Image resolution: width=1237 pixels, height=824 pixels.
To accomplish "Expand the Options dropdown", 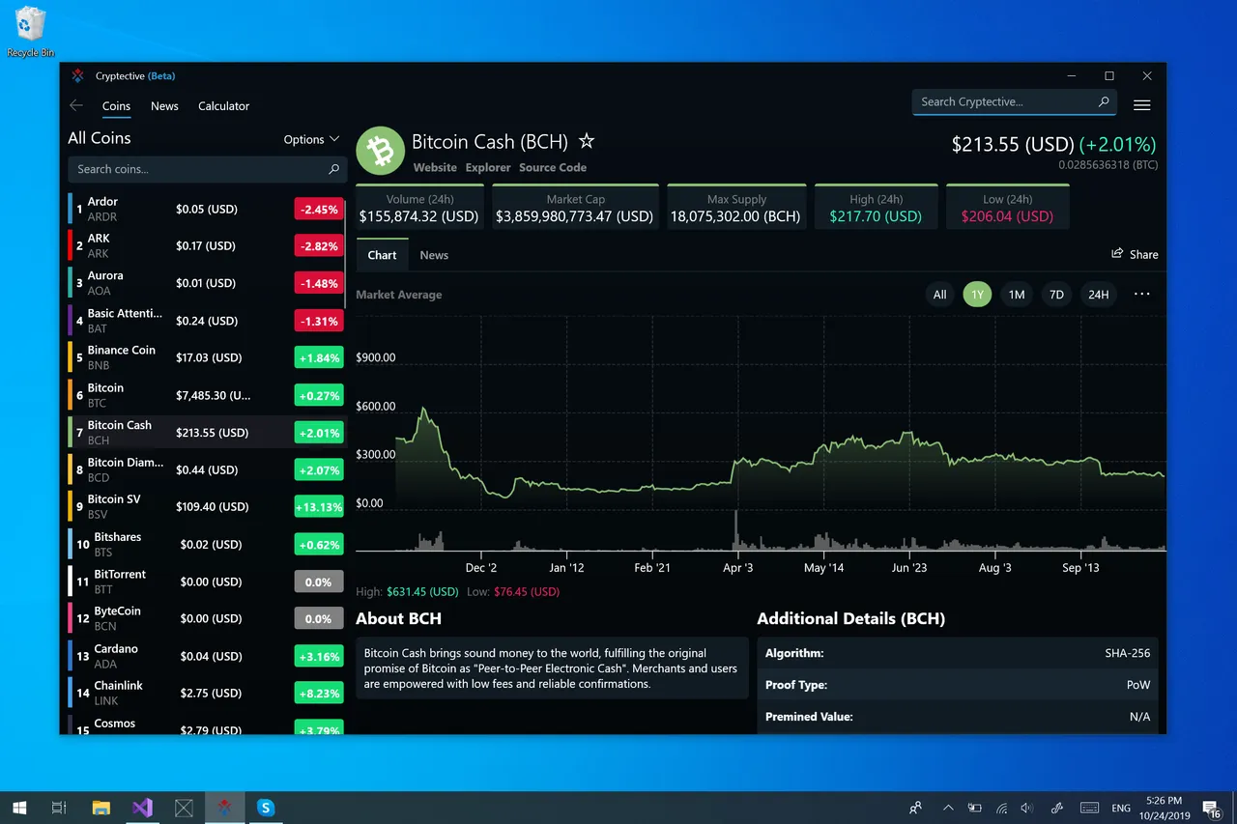I will (x=311, y=139).
